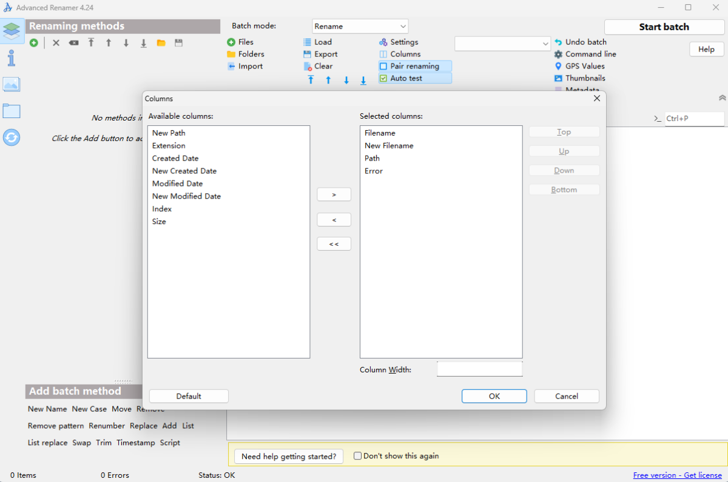
Task: Move column right with the > button
Action: point(334,194)
